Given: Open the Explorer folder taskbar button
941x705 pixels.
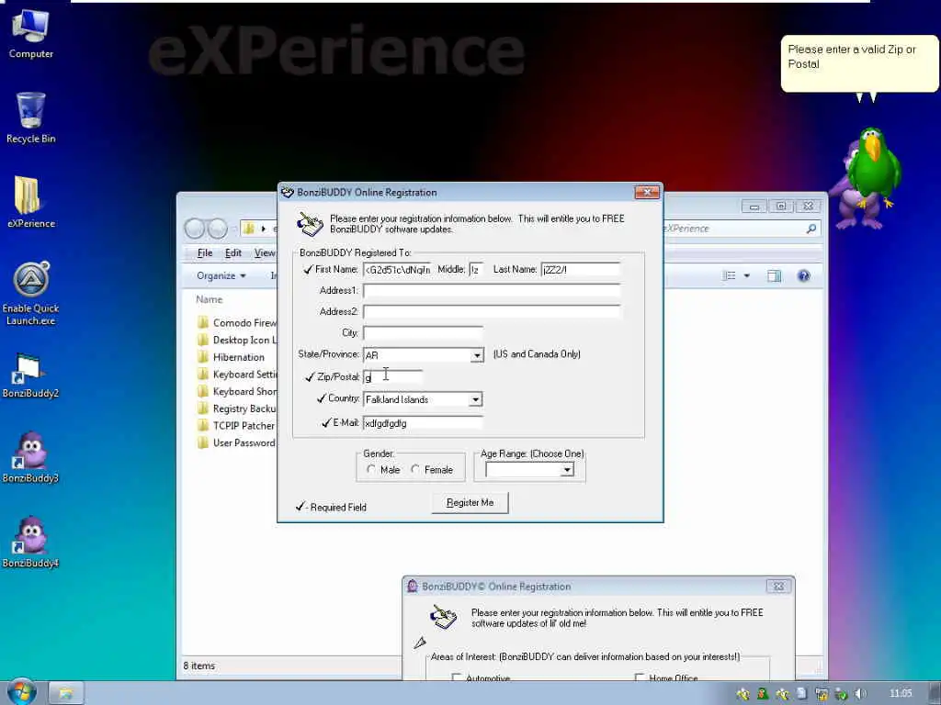Looking at the screenshot, I should pyautogui.click(x=65, y=693).
